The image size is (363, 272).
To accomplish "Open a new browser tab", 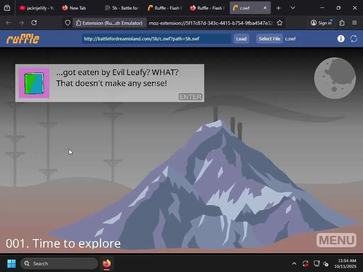I will (x=279, y=8).
